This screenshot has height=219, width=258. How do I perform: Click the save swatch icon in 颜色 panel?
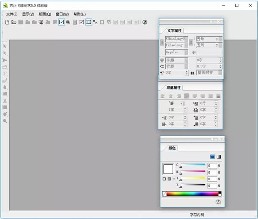[x=218, y=202]
